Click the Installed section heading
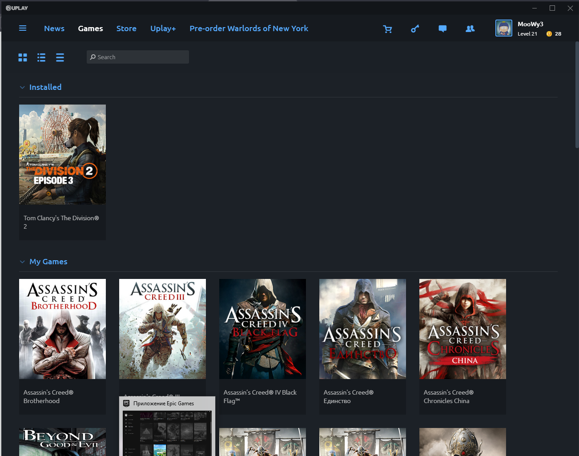579x456 pixels. coord(45,87)
